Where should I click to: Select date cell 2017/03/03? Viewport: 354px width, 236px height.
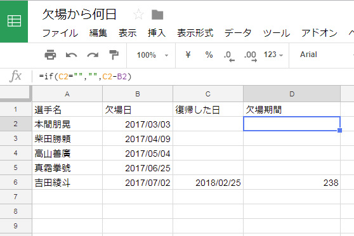pos(138,124)
